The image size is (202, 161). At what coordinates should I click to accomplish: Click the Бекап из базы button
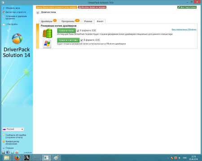66,30
